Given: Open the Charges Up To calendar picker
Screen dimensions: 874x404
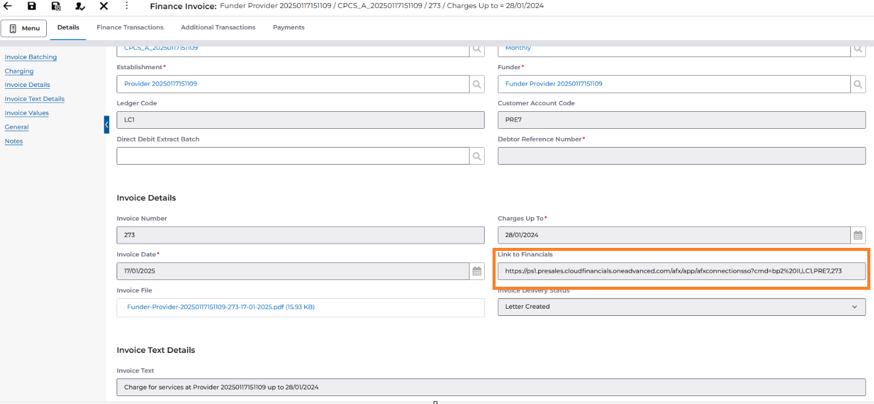Looking at the screenshot, I should tap(858, 235).
